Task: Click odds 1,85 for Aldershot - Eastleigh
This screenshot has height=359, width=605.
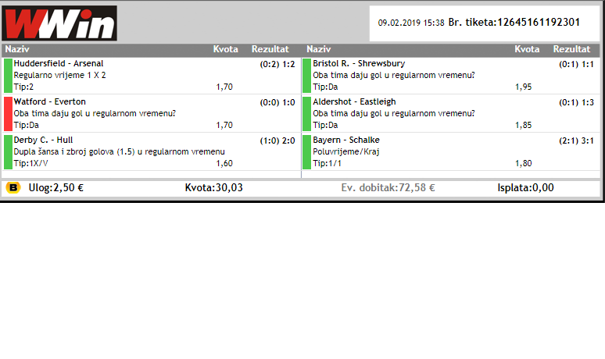Action: 523,125
